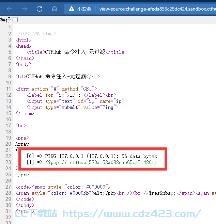Screen dimensions: 216x224
Task: Click the h1 heading source line
Action: coord(58,77)
